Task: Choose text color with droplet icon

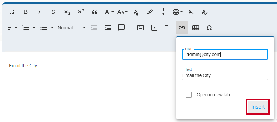Action: [136, 12]
